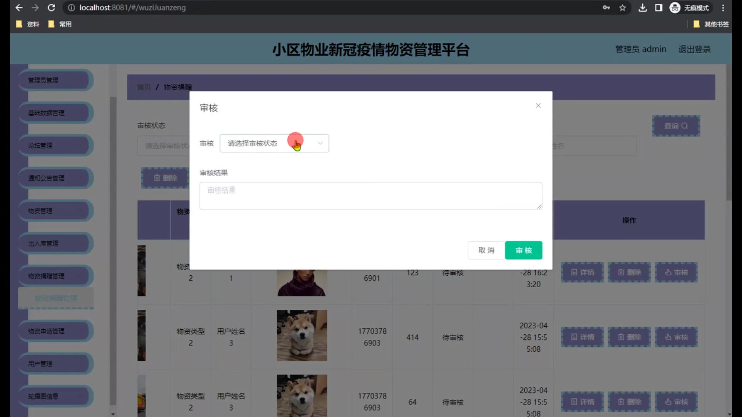
Task: Click the 删除 button above the table
Action: point(165,178)
